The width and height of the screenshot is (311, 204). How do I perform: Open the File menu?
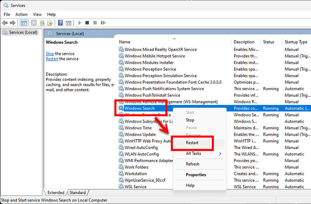(x=7, y=14)
